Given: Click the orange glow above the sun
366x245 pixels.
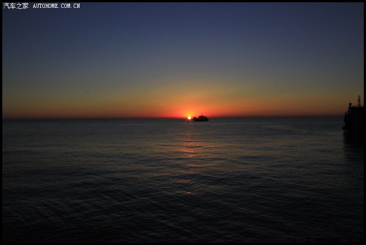Looking at the screenshot, I should (x=189, y=107).
